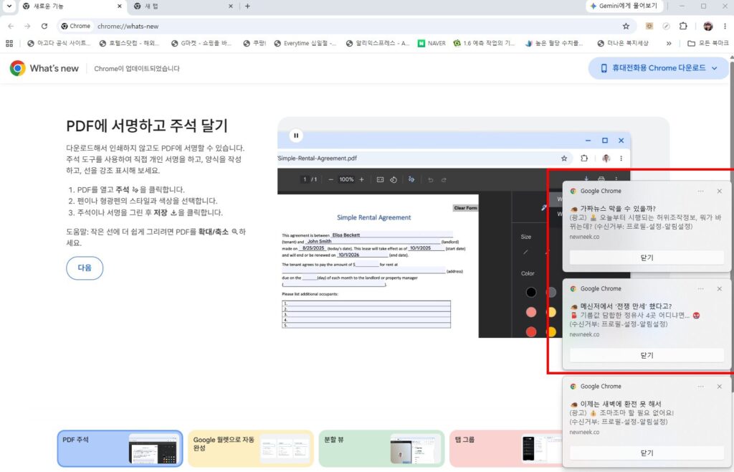
Task: Close the 새 탭 tab
Action: point(231,6)
